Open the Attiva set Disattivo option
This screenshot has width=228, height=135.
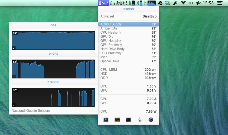pos(129,16)
